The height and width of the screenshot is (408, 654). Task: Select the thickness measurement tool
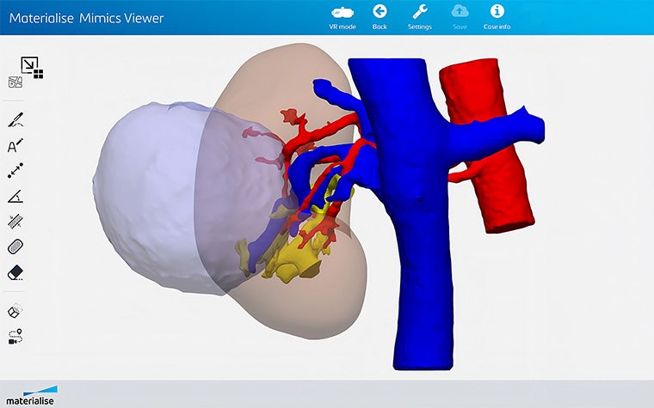tap(15, 221)
